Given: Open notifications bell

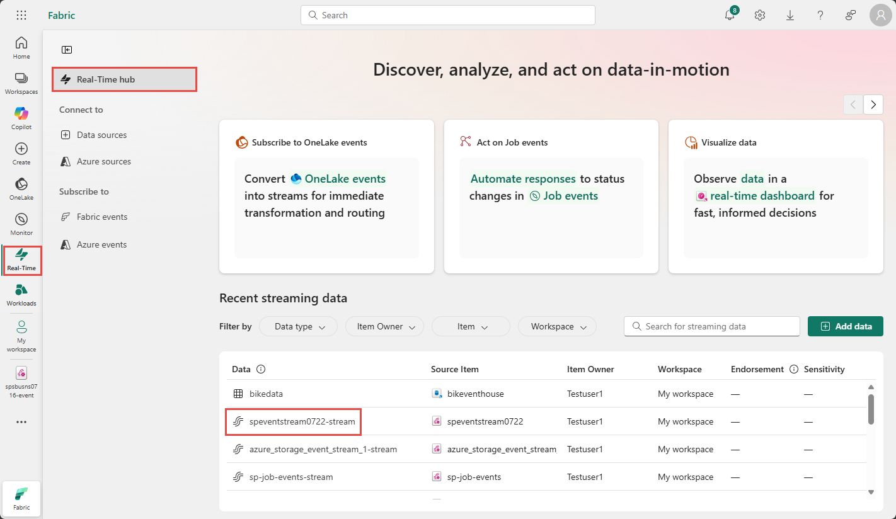Looking at the screenshot, I should tap(730, 15).
